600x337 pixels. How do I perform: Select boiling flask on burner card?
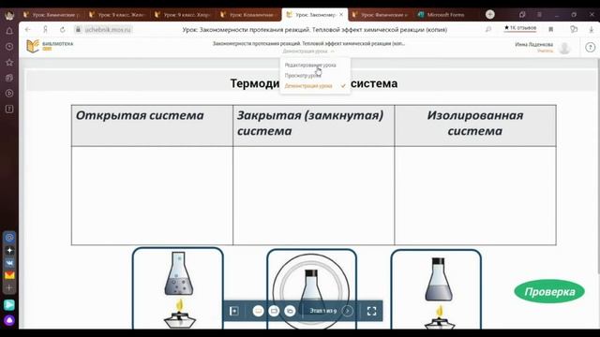[178, 289]
